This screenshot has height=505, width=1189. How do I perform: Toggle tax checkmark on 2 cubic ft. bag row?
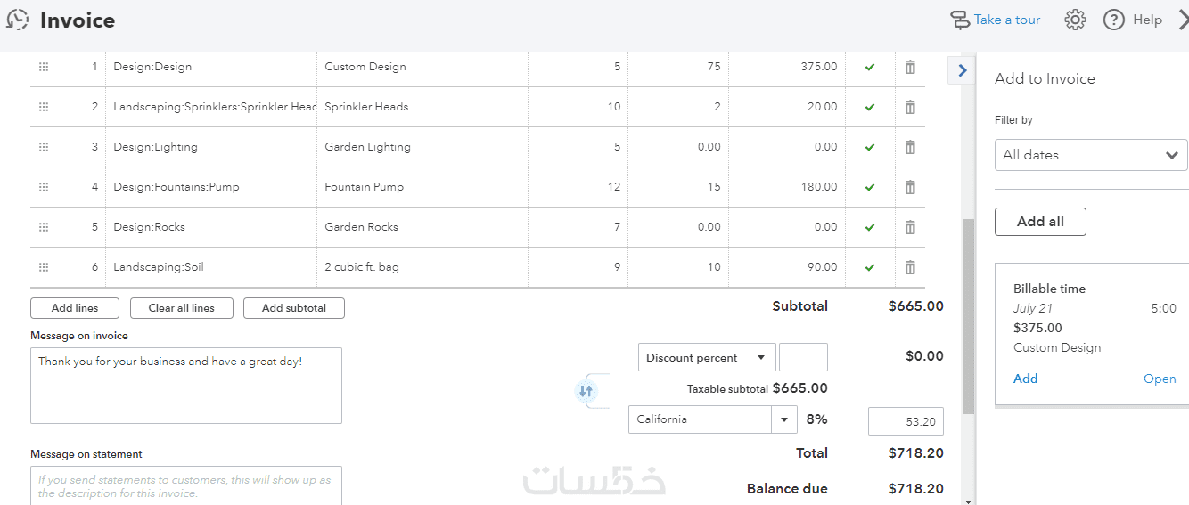tap(870, 267)
